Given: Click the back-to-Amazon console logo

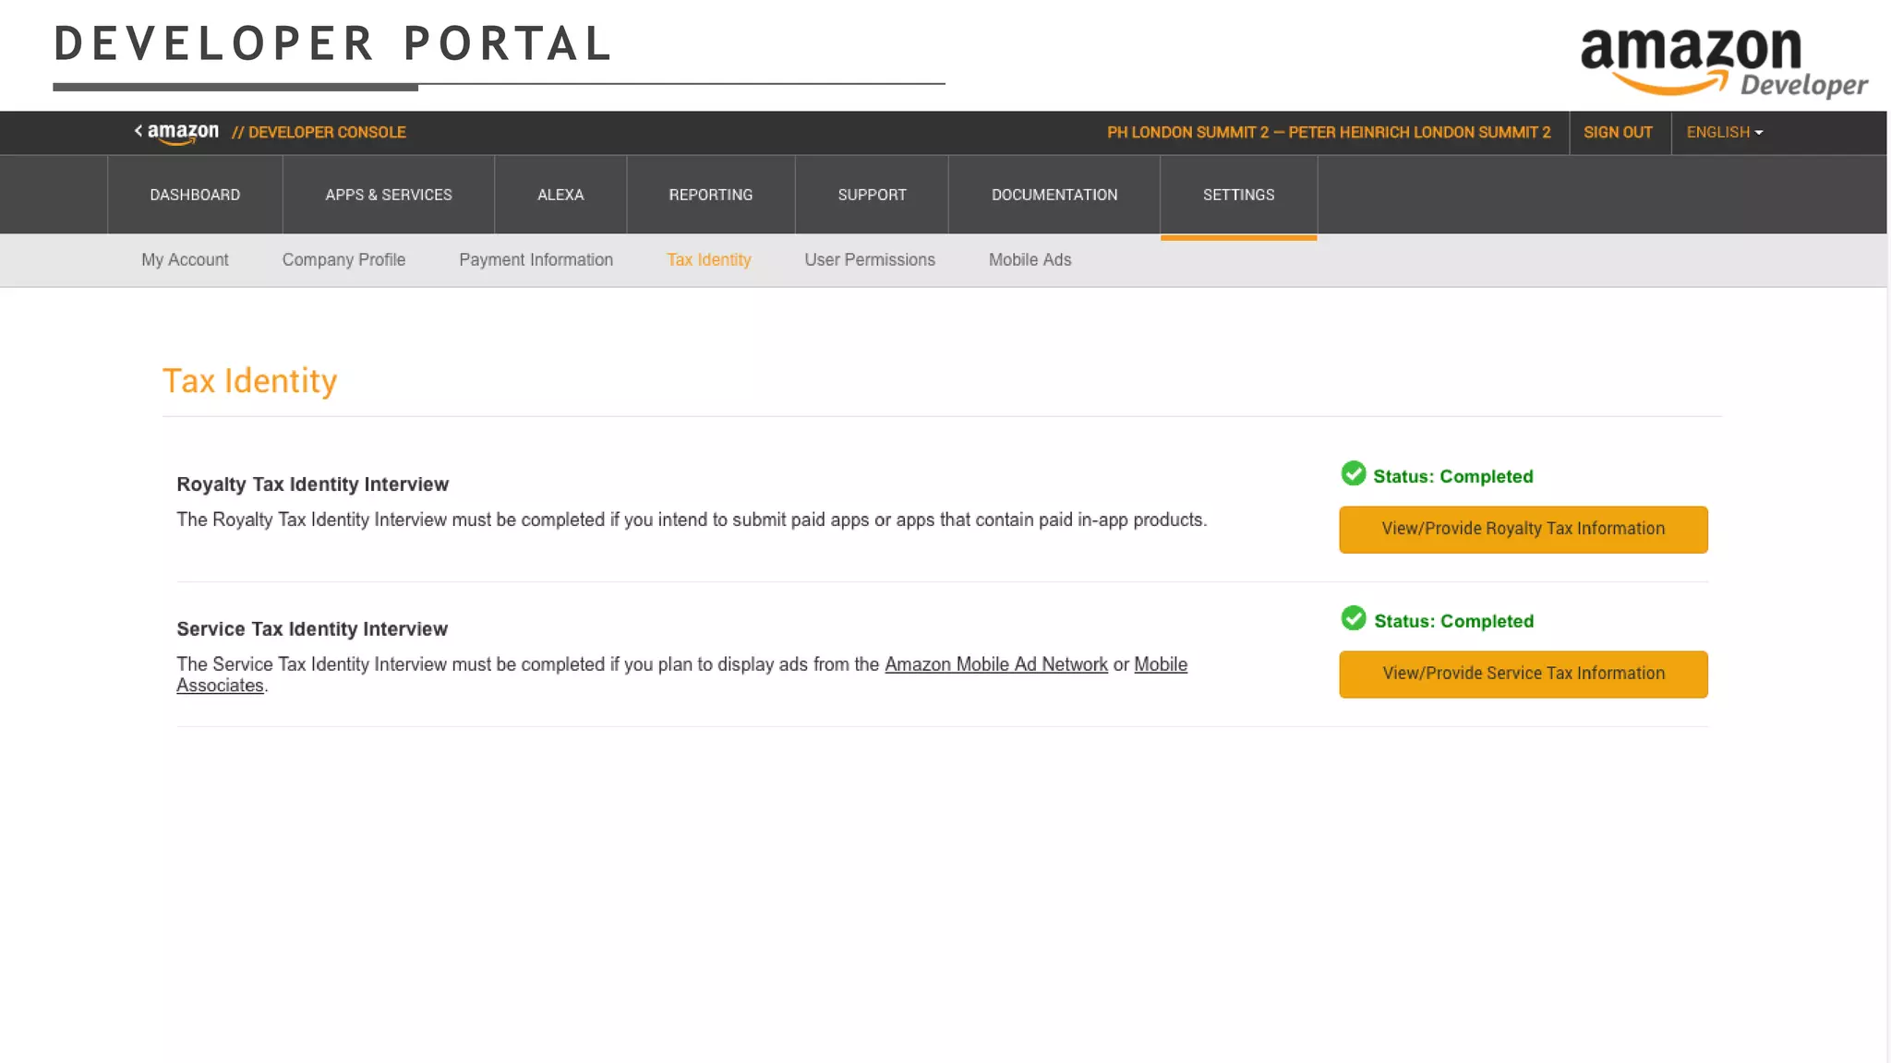Looking at the screenshot, I should [177, 133].
